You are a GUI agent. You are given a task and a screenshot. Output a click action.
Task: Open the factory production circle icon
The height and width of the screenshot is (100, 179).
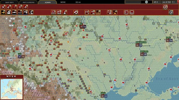pos(165,7)
